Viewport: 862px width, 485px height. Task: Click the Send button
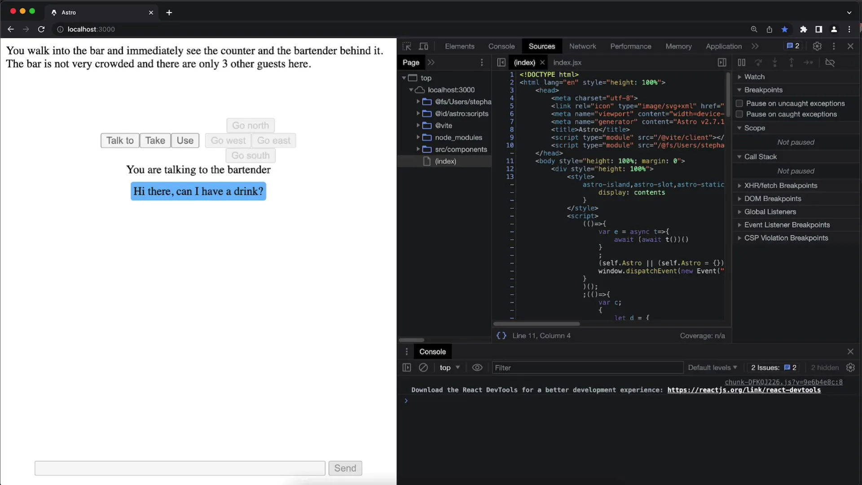coord(344,468)
